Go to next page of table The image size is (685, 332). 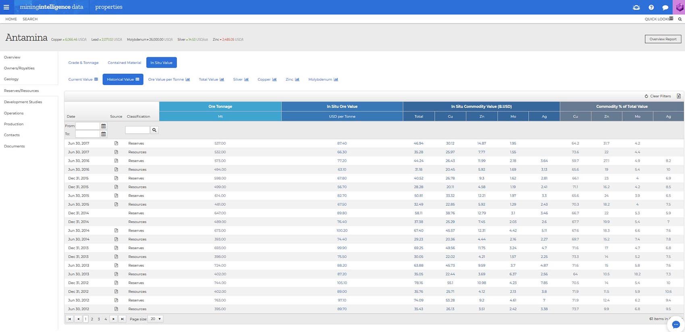[114, 319]
